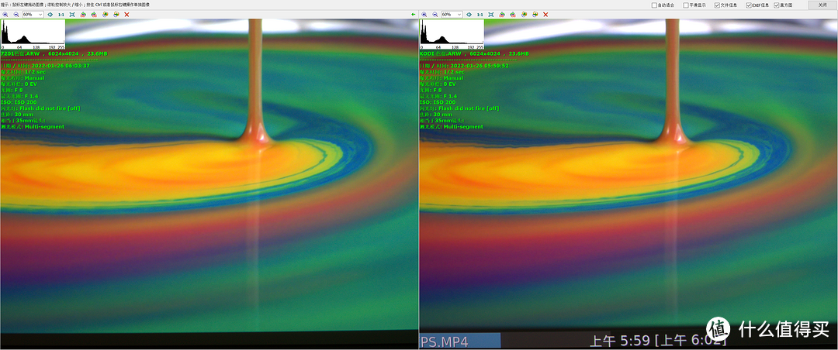
Task: Click the histogram graph on the right image
Action: coord(452,33)
